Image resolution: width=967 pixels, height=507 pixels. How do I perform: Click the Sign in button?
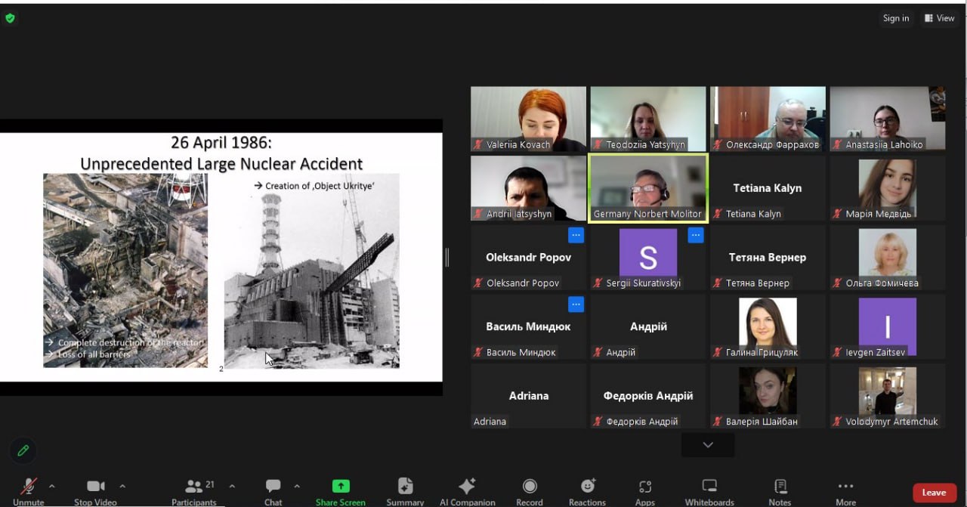896,18
